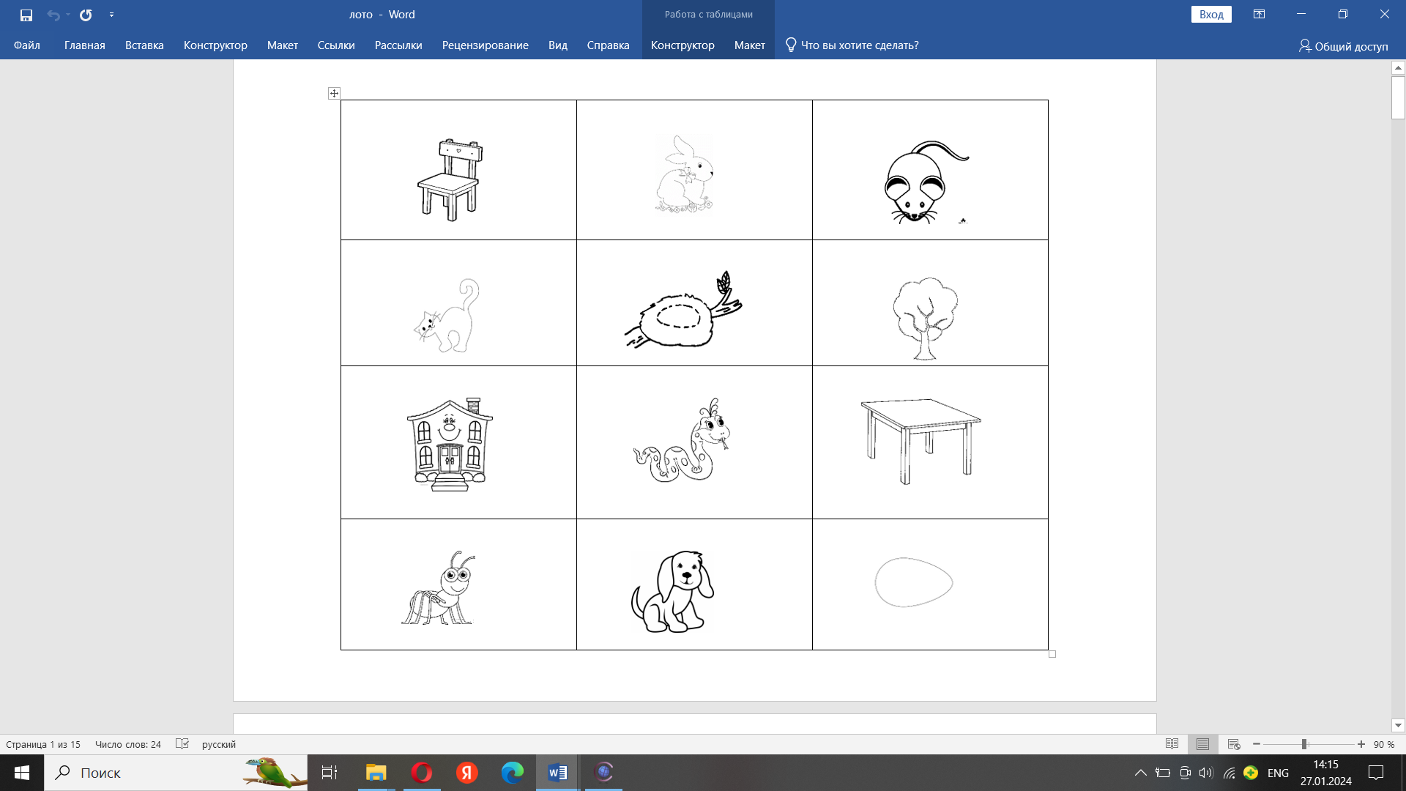Select the house picture

[x=450, y=445]
